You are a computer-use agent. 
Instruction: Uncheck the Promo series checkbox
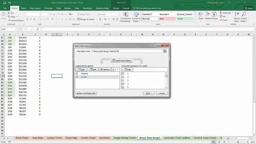[x=77, y=77]
